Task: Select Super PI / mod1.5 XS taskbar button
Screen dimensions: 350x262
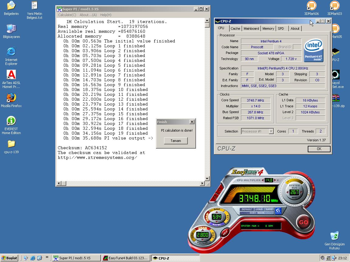Action: (x=76, y=258)
